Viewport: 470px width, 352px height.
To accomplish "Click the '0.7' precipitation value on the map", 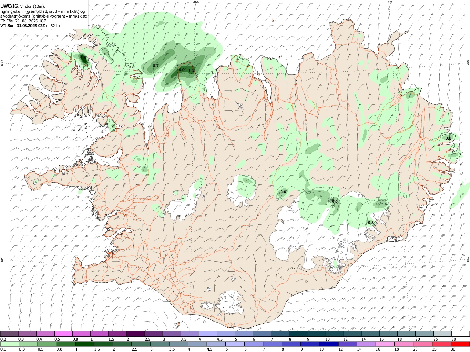I will [156, 66].
